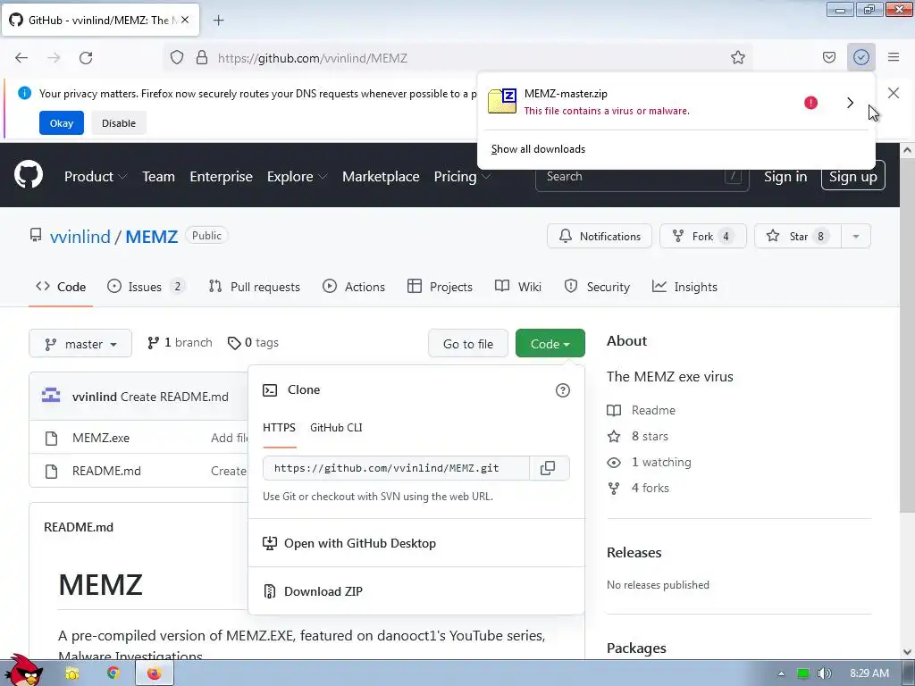
Task: Click the downloads toolbar icon
Action: pyautogui.click(x=861, y=57)
